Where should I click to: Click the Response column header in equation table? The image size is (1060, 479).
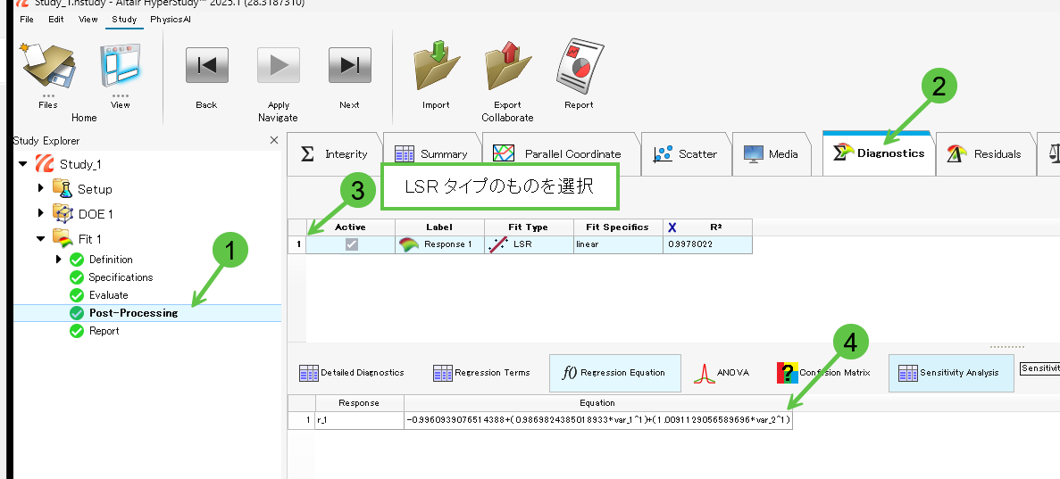[360, 402]
